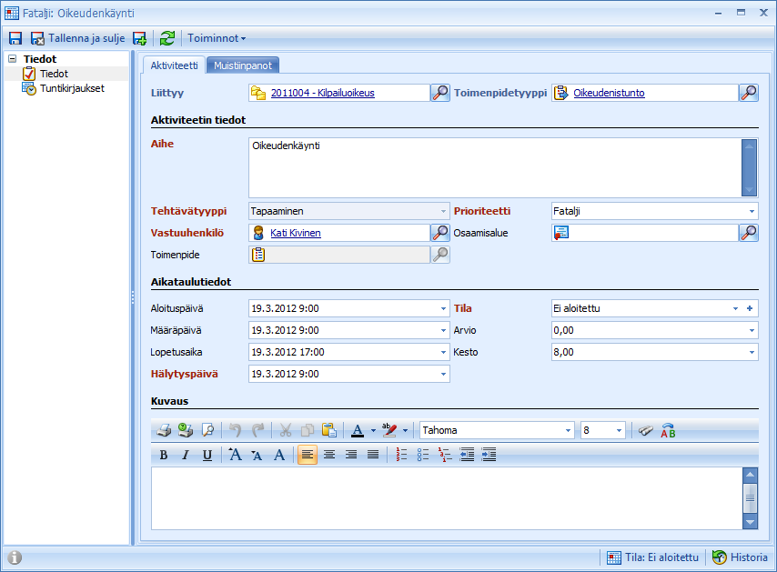The width and height of the screenshot is (777, 572).
Task: Toggle justify text alignment
Action: click(x=373, y=455)
